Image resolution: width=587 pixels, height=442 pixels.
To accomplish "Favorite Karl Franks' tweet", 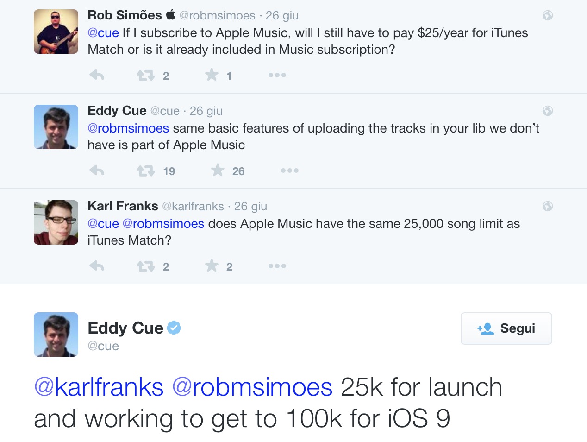I will click(x=212, y=265).
